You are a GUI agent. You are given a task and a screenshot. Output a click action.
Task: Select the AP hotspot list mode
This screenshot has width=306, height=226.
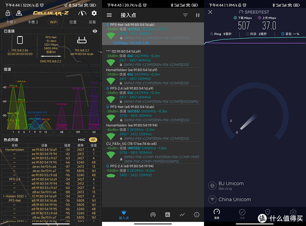(93, 140)
